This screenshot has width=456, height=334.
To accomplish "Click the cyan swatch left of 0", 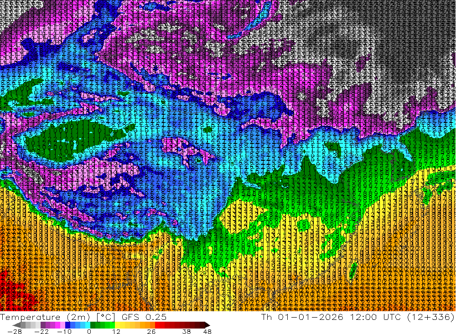I will pyautogui.click(x=88, y=325).
